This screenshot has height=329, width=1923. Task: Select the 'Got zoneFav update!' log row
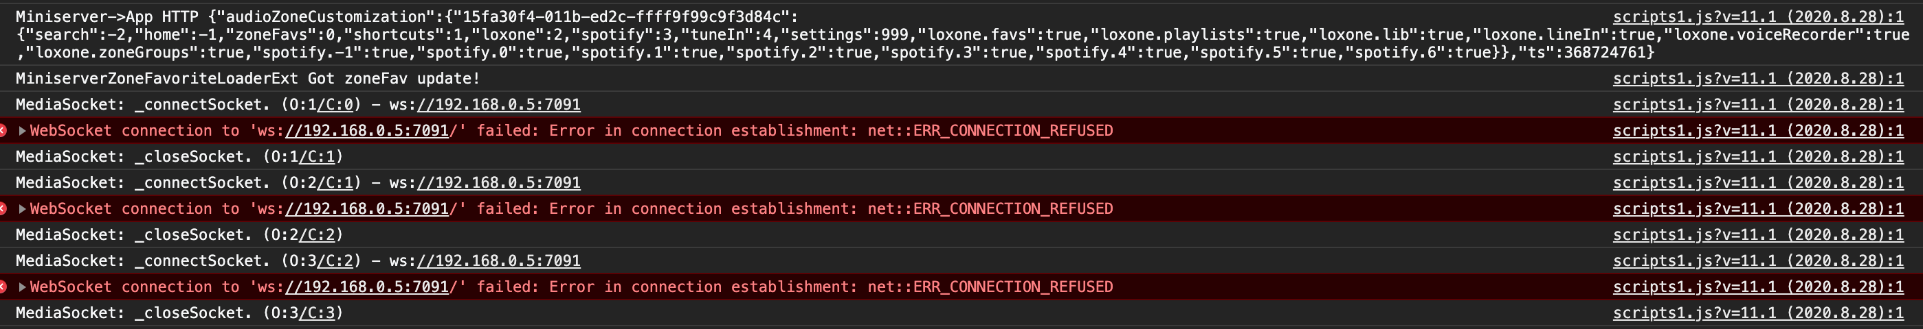(x=961, y=79)
